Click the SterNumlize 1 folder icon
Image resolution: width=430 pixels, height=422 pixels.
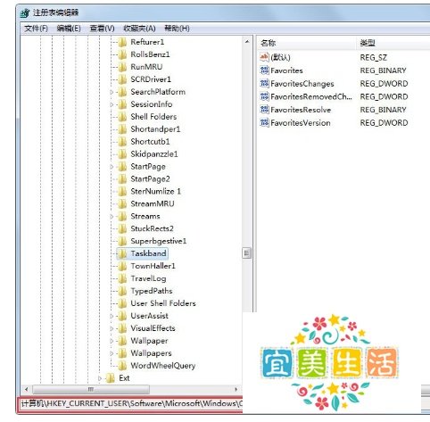(x=122, y=192)
